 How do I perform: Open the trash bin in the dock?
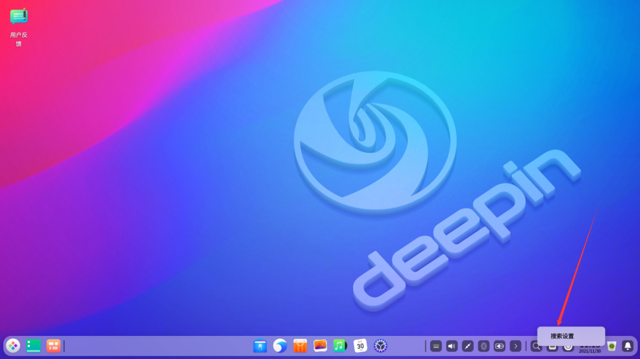[x=612, y=347]
